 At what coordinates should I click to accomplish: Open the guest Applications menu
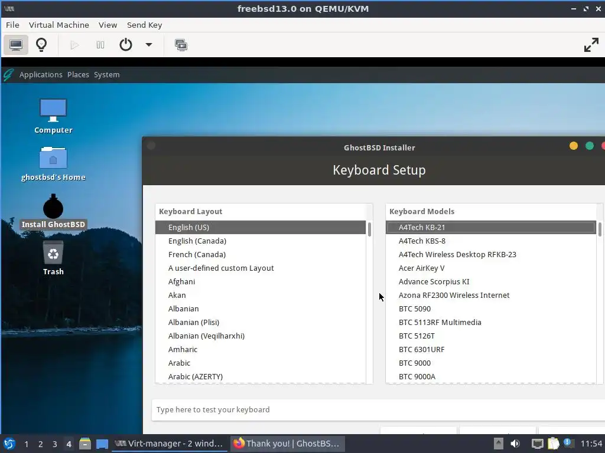point(41,75)
